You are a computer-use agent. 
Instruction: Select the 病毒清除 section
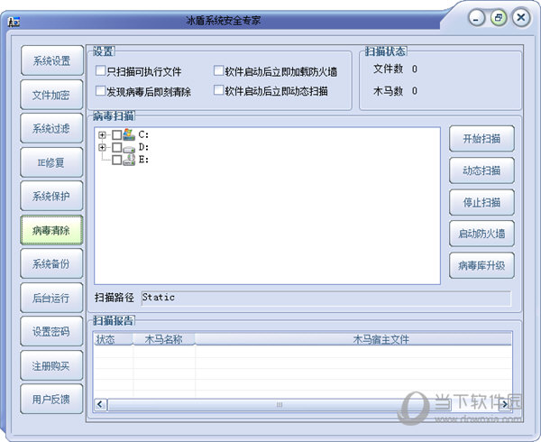point(51,230)
